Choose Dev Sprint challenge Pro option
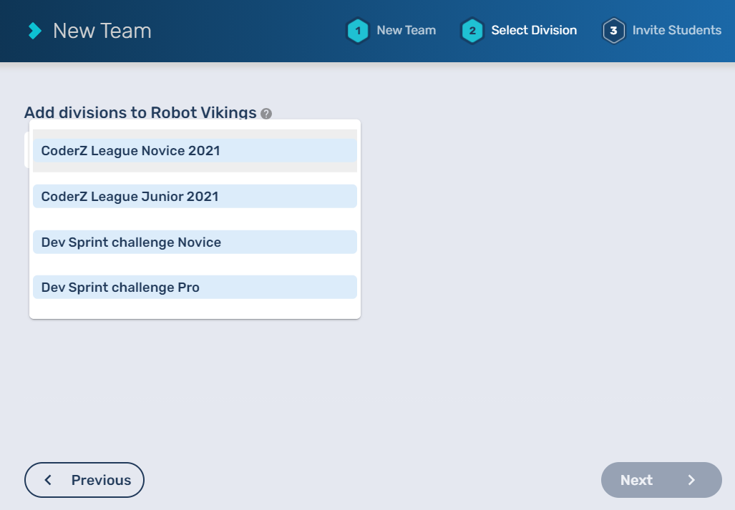Viewport: 735px width, 510px height. pos(195,287)
